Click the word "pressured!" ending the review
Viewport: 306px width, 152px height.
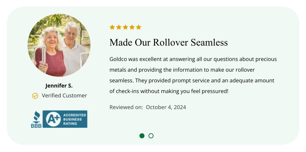point(215,91)
